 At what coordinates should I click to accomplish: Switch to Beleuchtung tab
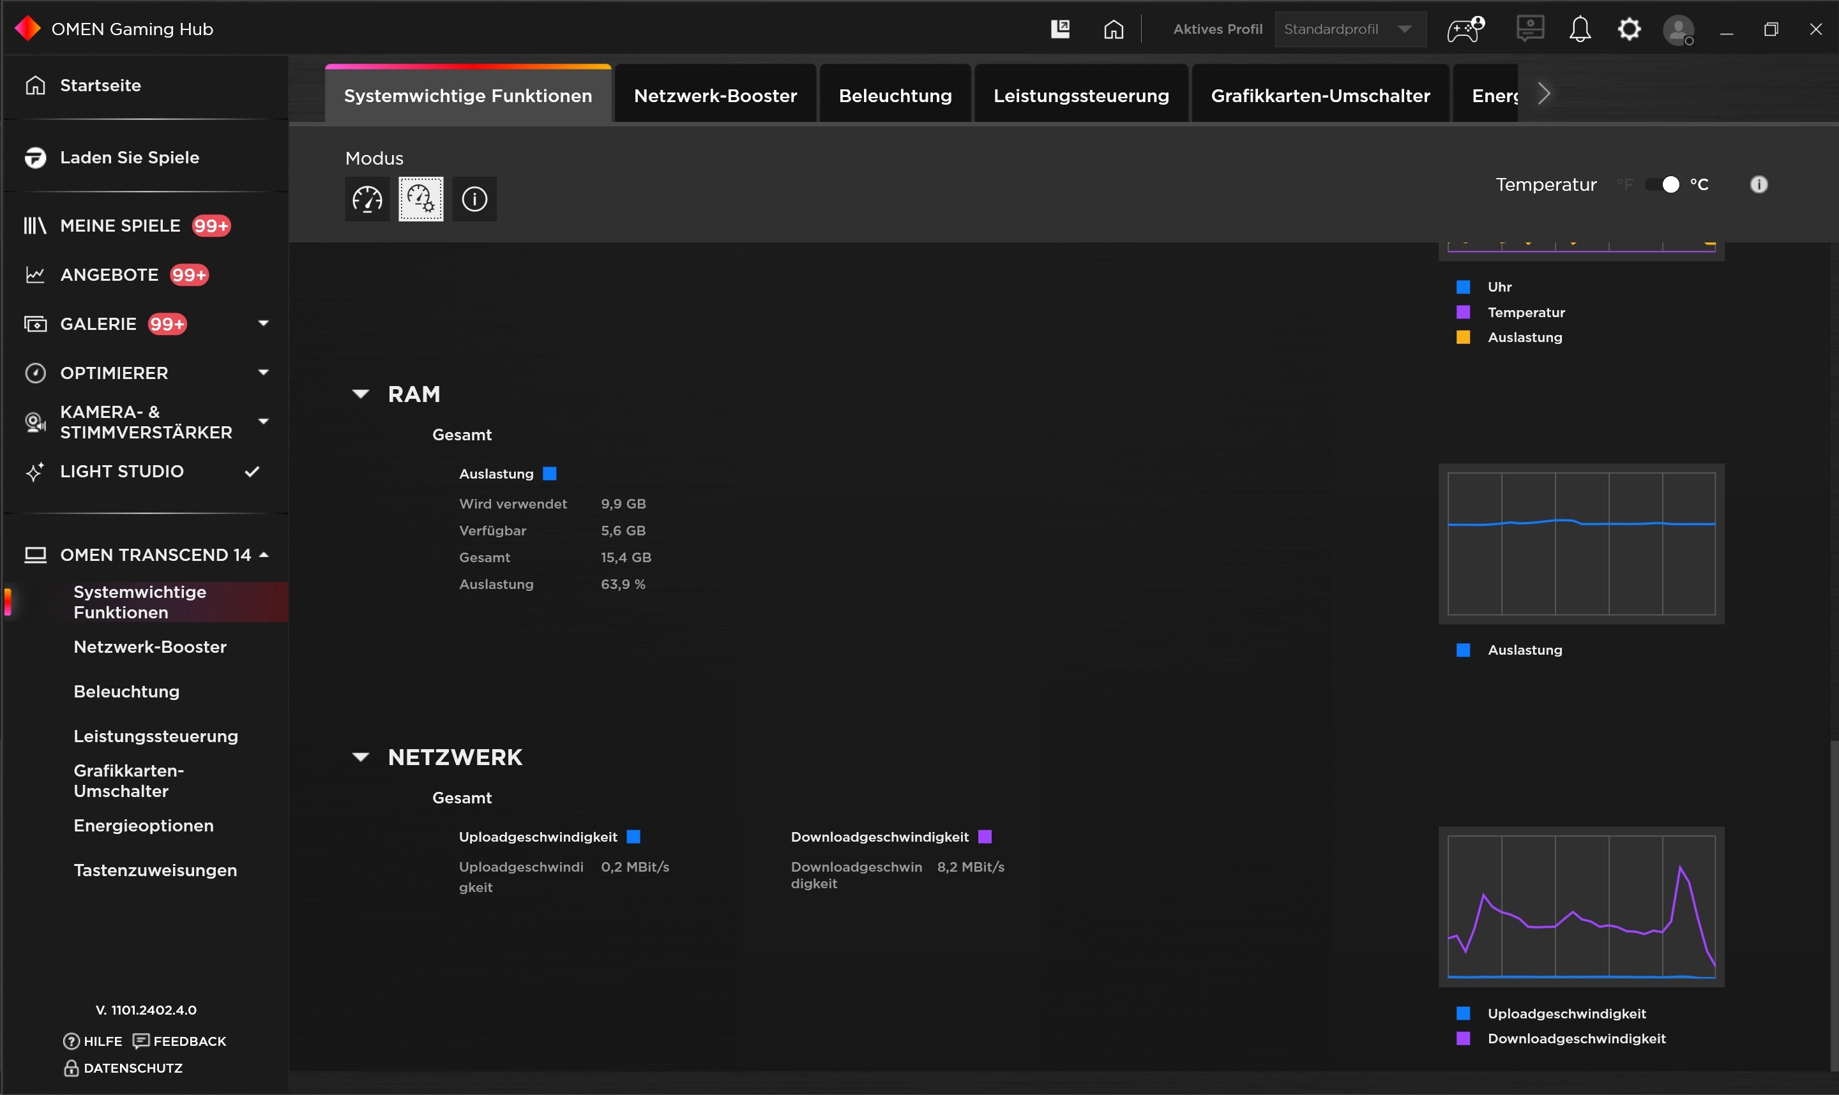pyautogui.click(x=895, y=94)
